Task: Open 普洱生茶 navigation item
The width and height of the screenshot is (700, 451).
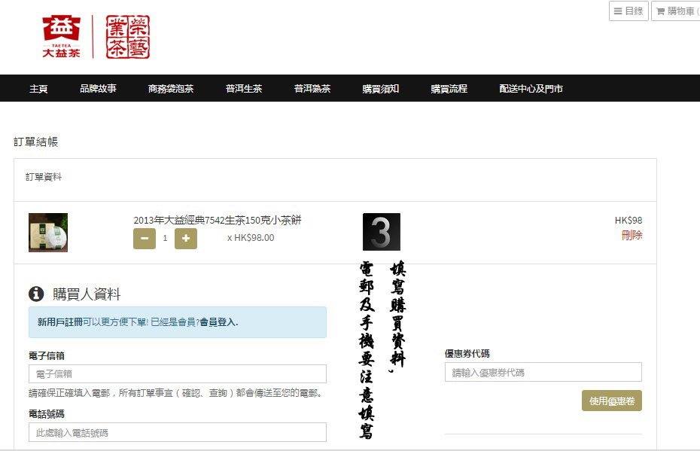Action: (x=244, y=88)
